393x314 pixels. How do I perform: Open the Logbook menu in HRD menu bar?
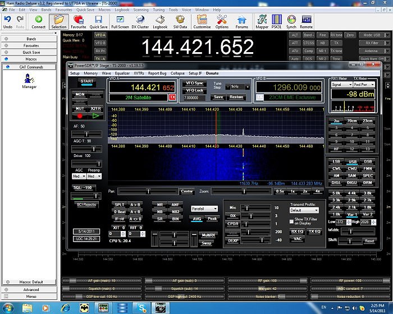coord(122,10)
